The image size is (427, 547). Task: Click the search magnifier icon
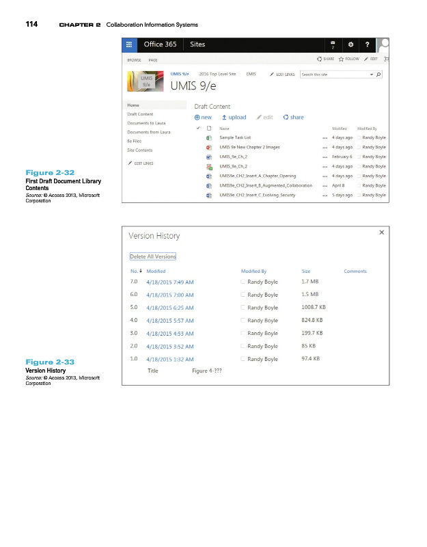click(x=378, y=74)
